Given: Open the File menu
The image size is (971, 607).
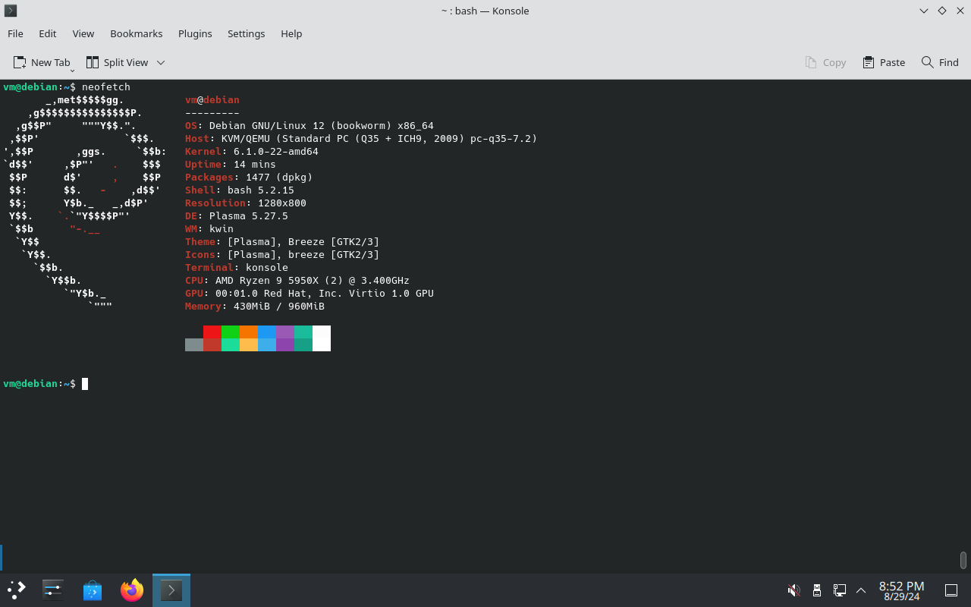Looking at the screenshot, I should pos(15,33).
